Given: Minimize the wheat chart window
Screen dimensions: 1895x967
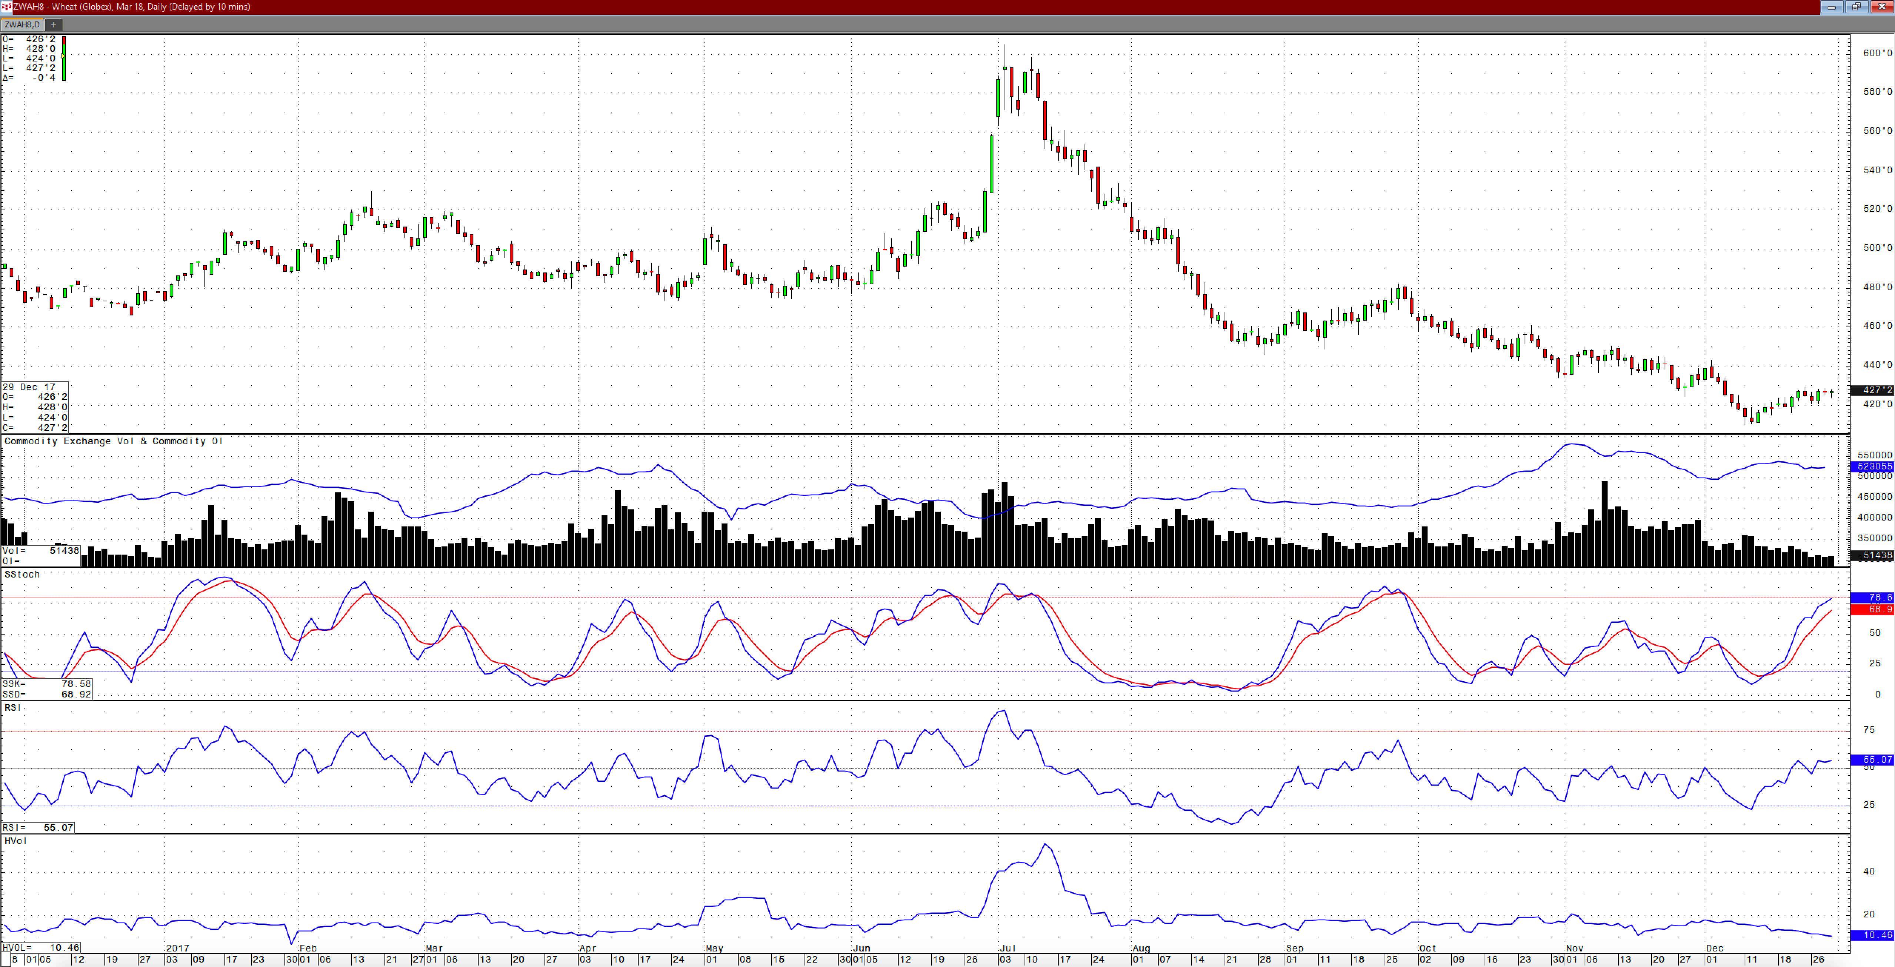Looking at the screenshot, I should (x=1832, y=7).
